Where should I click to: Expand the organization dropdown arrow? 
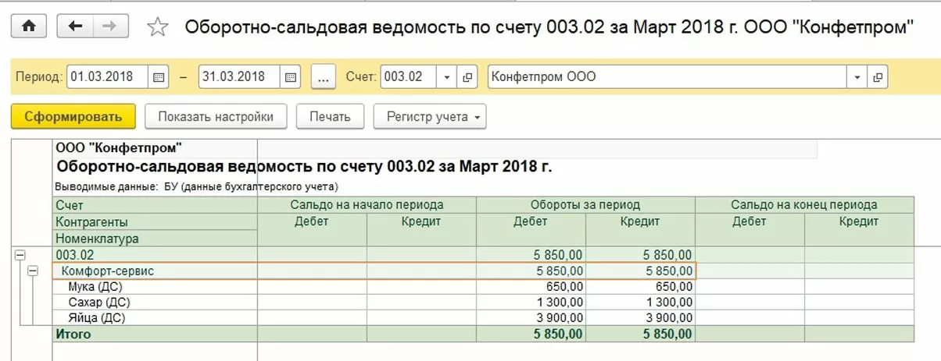(x=857, y=77)
